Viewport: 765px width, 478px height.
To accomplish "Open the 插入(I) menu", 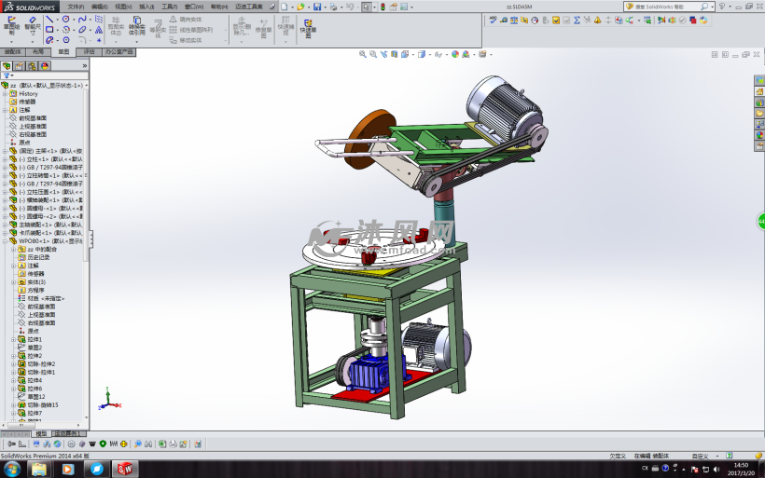I will tap(146, 7).
